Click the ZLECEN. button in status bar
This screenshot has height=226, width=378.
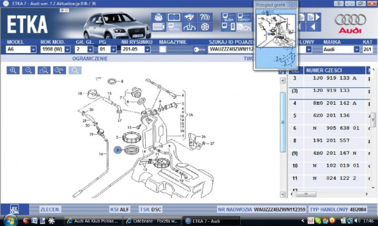(50, 210)
